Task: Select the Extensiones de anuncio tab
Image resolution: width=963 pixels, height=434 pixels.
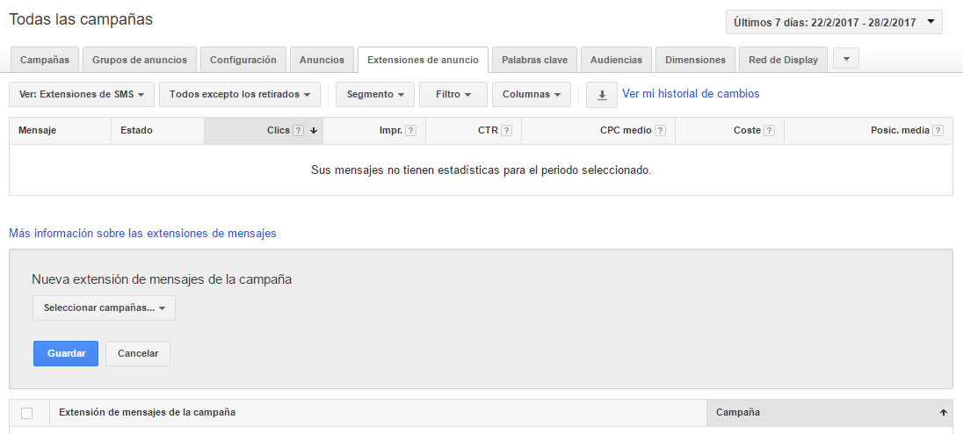Action: [x=423, y=60]
